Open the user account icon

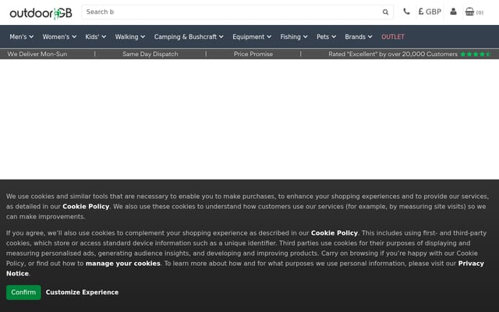453,12
